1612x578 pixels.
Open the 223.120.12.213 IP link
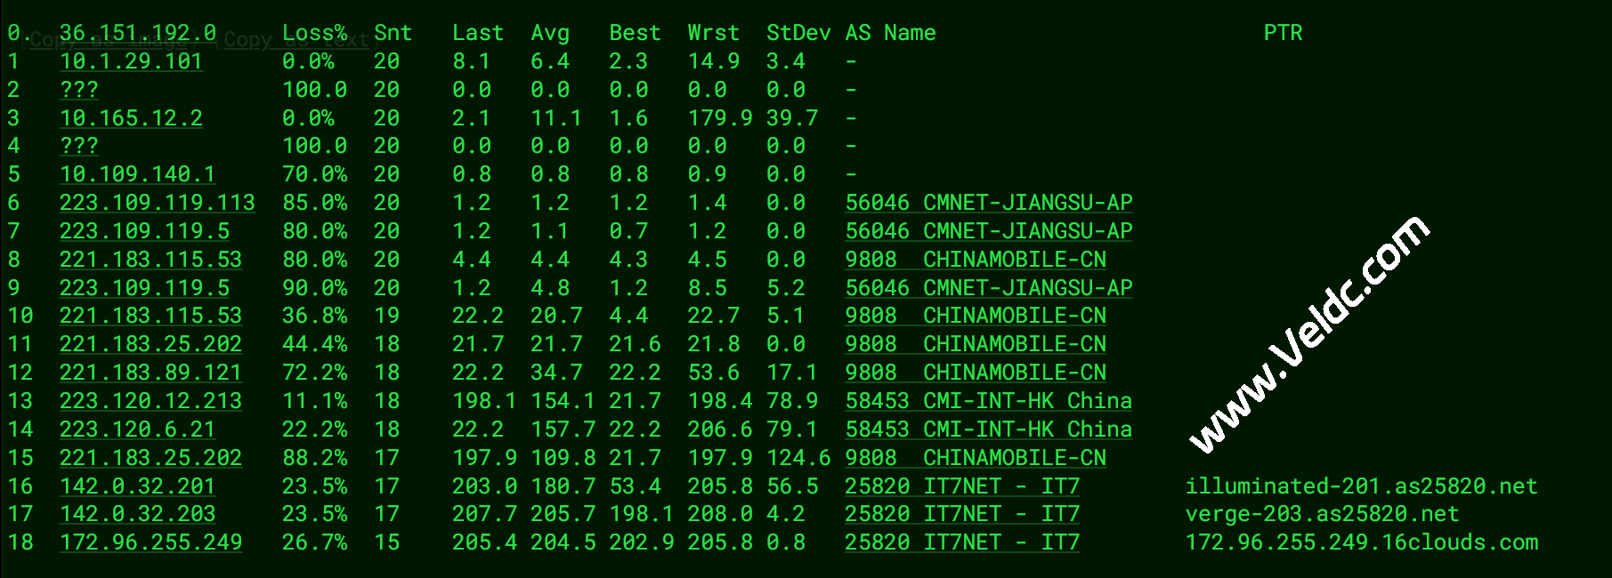click(x=150, y=401)
